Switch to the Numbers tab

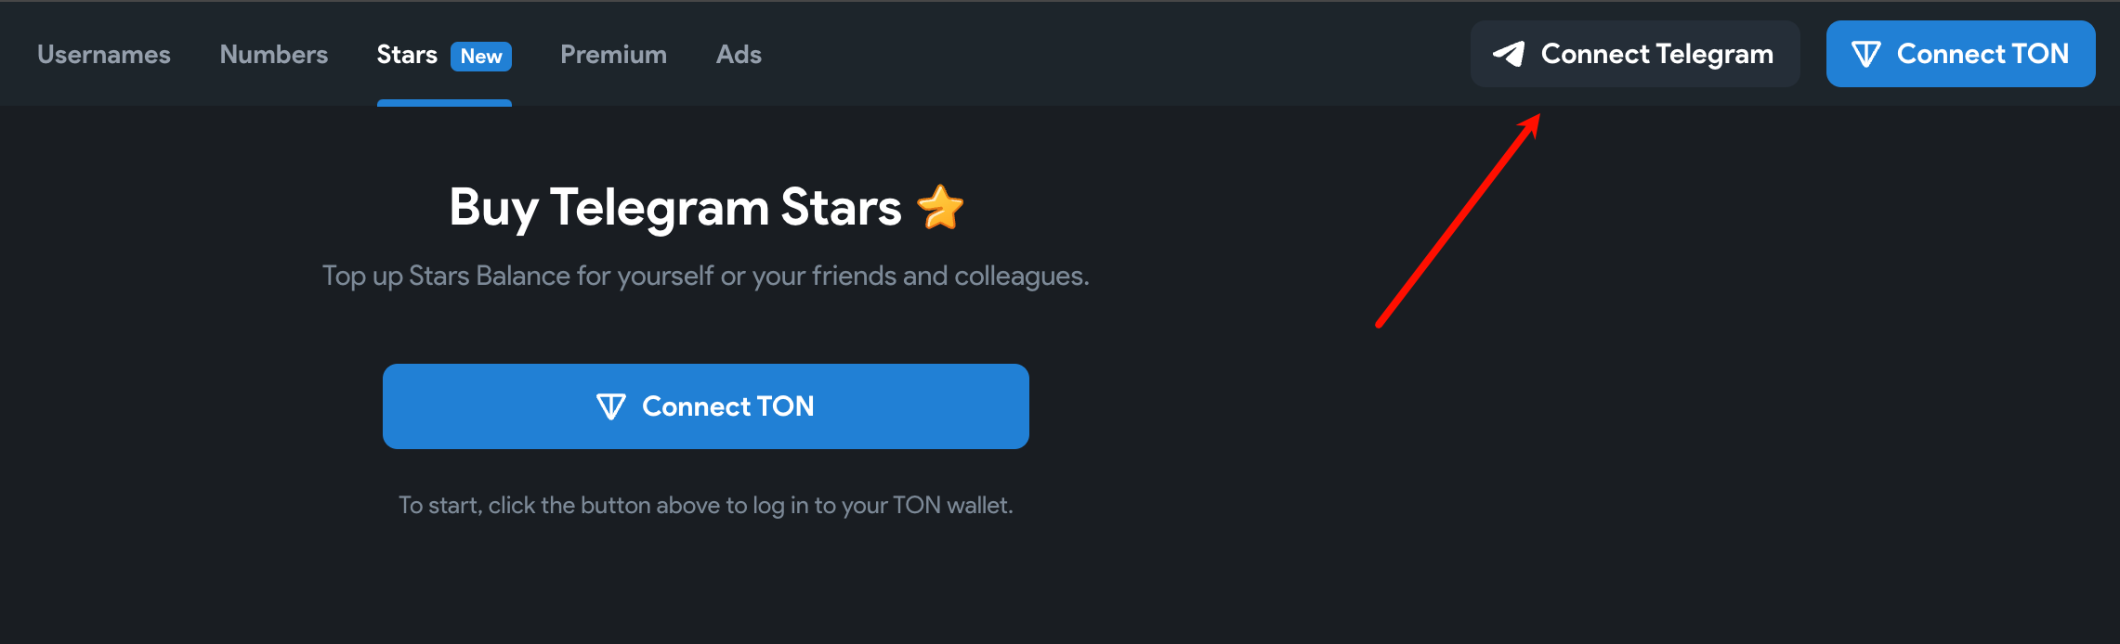point(274,55)
